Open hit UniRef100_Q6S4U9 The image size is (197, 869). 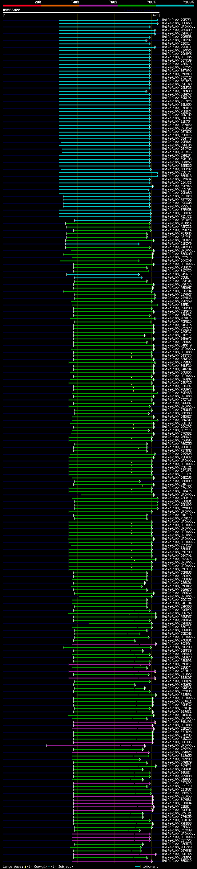click(176, 30)
